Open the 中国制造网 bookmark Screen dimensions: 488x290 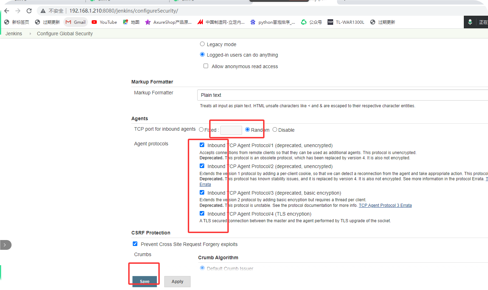point(221,22)
